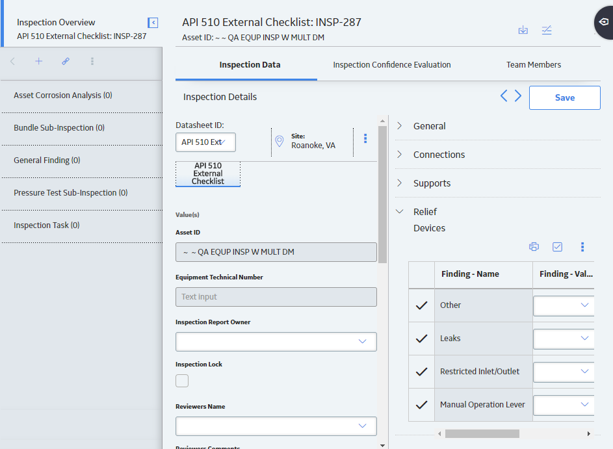Collapse the Relief Devices section

[x=399, y=211]
